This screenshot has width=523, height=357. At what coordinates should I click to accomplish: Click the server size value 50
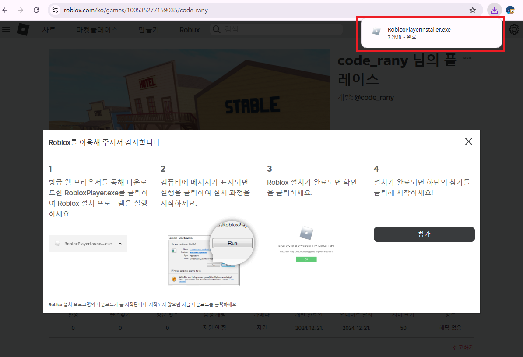point(403,328)
